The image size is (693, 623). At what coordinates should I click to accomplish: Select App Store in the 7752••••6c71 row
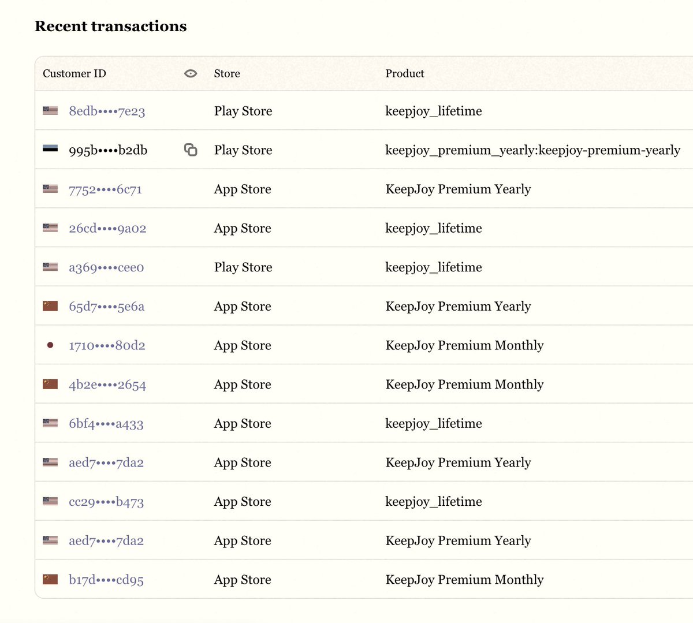click(243, 189)
